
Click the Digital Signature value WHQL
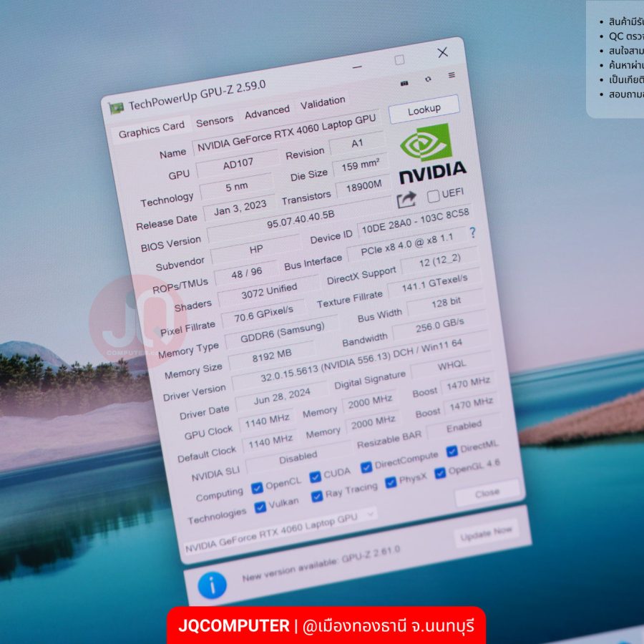coord(452,365)
